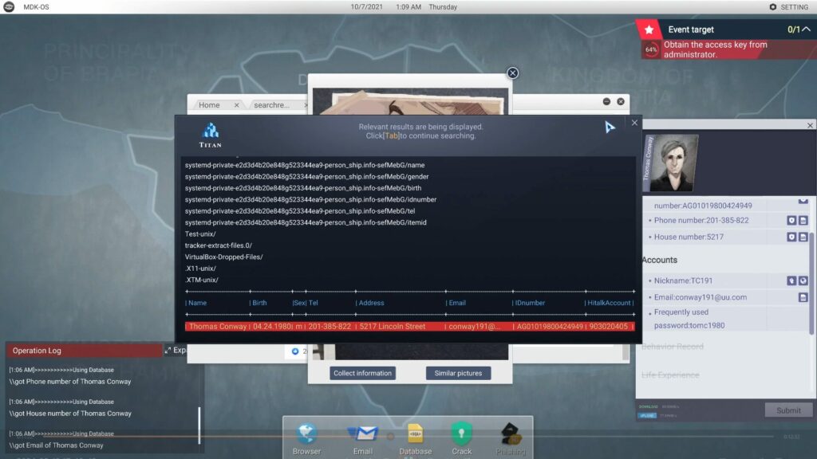Close the picture viewer with round X

[x=513, y=73]
